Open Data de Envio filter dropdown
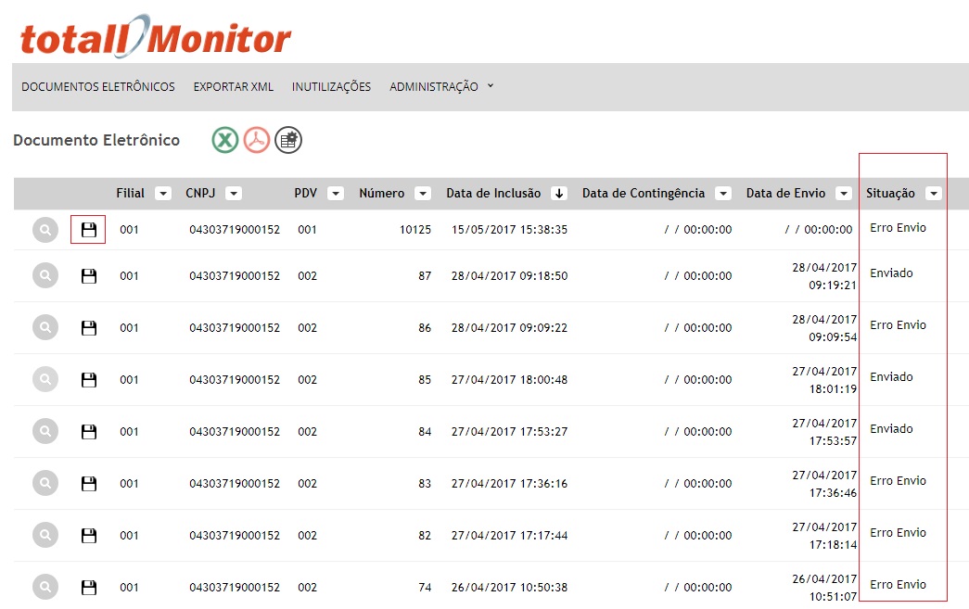Viewport: 969px width, 609px height. tap(844, 194)
